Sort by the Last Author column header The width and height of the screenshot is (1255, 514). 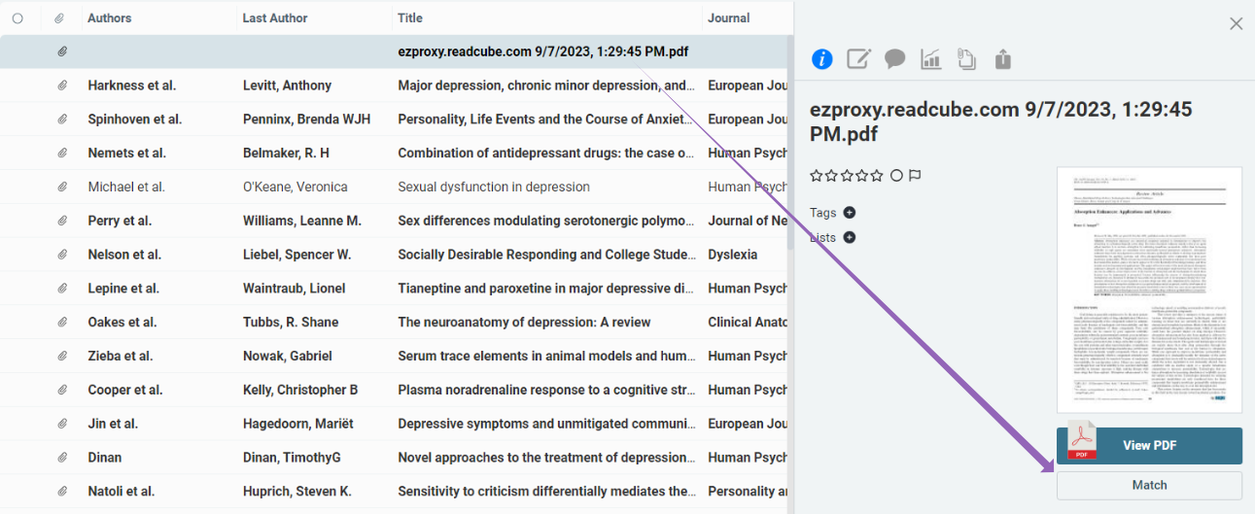point(275,18)
